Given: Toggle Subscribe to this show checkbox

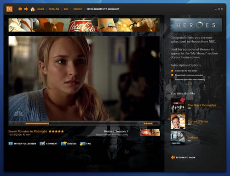Looking at the screenshot, I should [x=172, y=71].
